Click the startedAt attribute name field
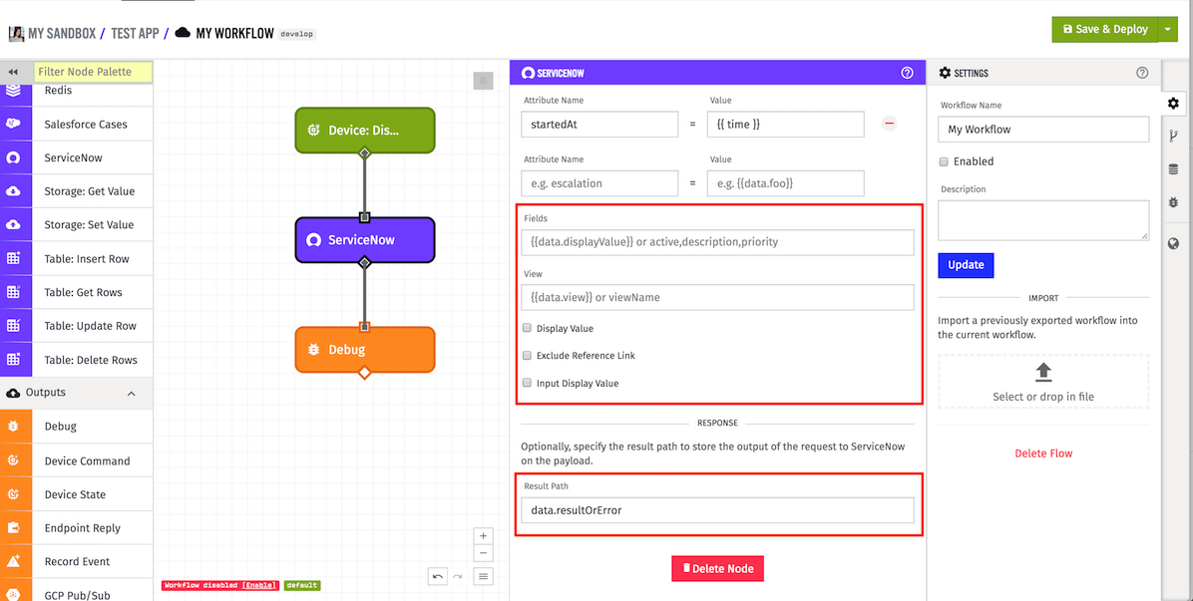Viewport: 1193px width, 601px height. 599,125
